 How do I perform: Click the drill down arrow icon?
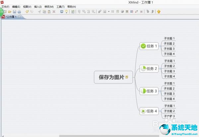tap(148, 12)
